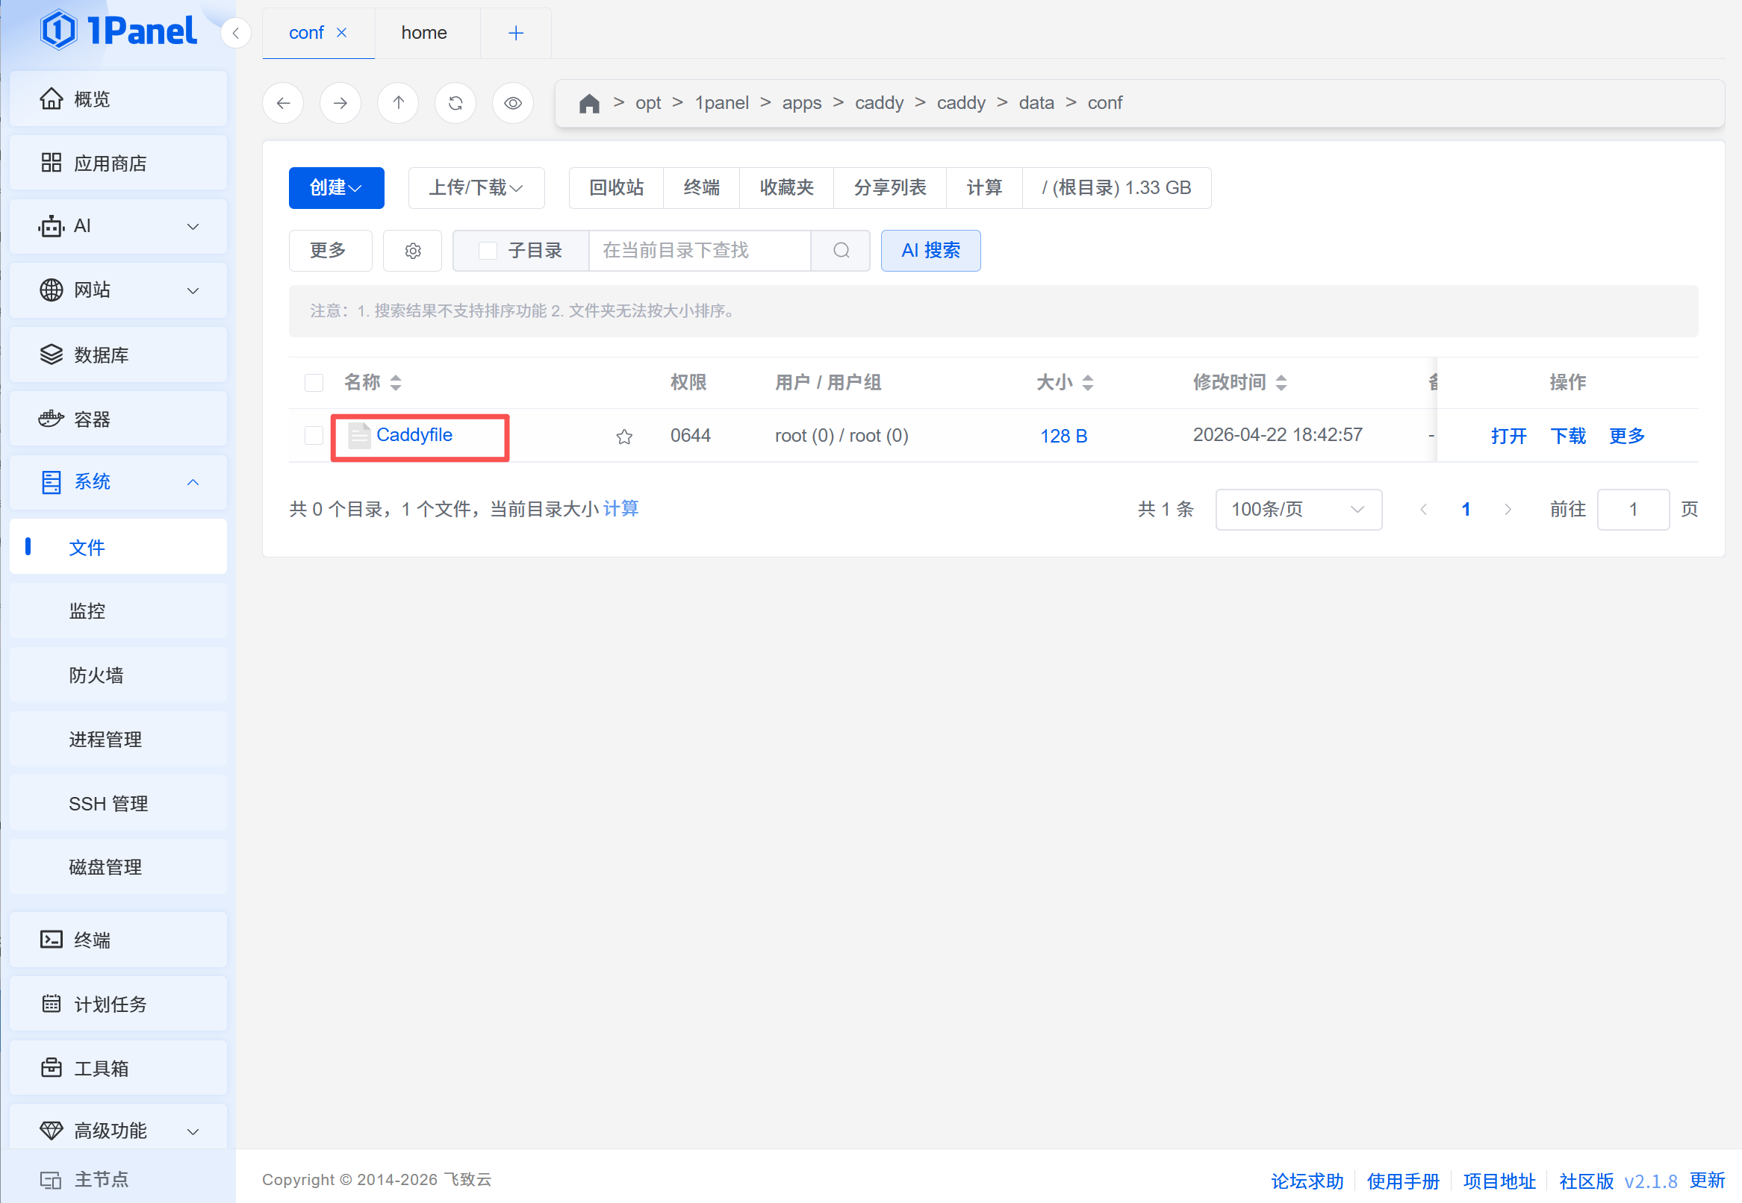Screen dimensions: 1742x1203
Task: Click the AI 搜索 button
Action: [x=930, y=251]
